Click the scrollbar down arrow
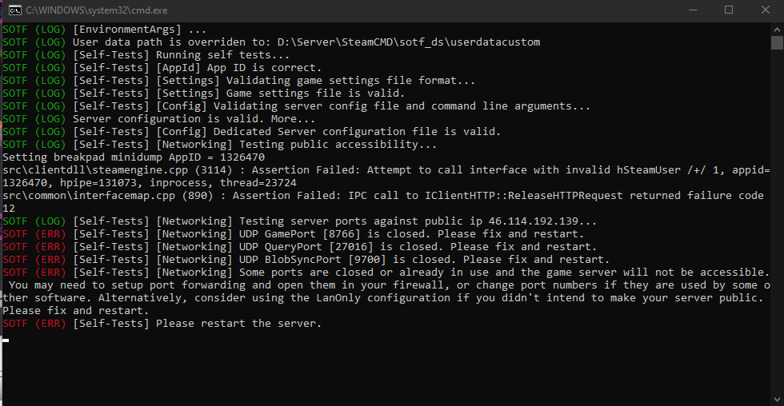 coord(777,399)
